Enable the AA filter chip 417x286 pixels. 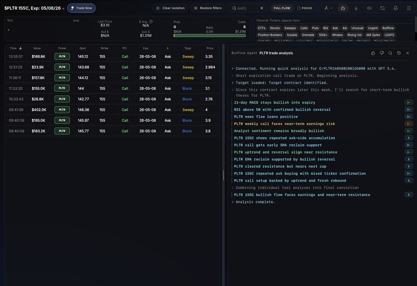(345, 28)
